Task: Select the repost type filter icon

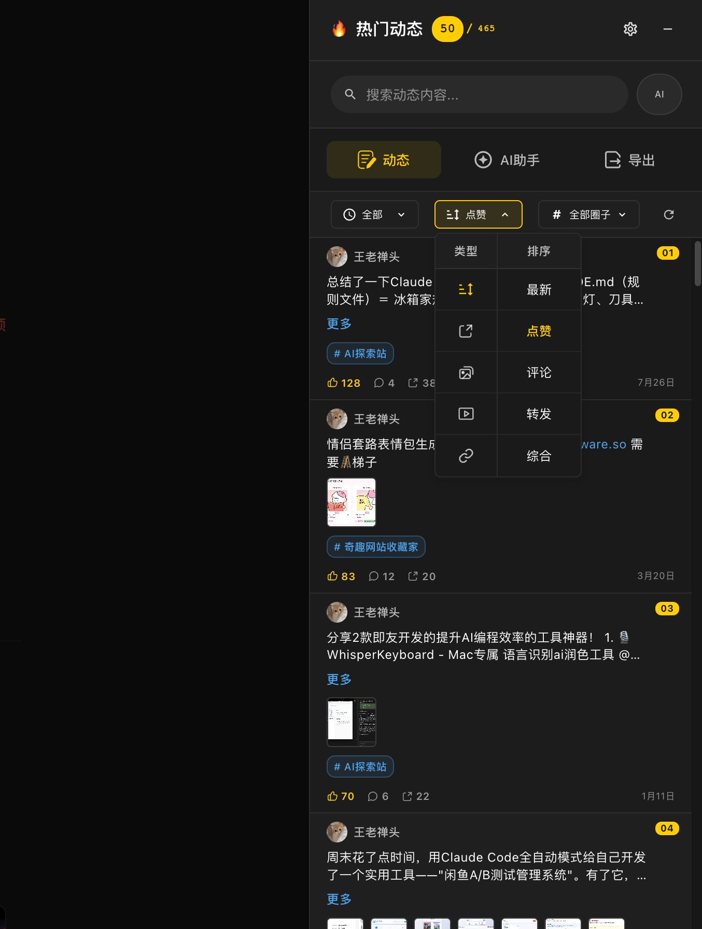Action: pos(466,331)
